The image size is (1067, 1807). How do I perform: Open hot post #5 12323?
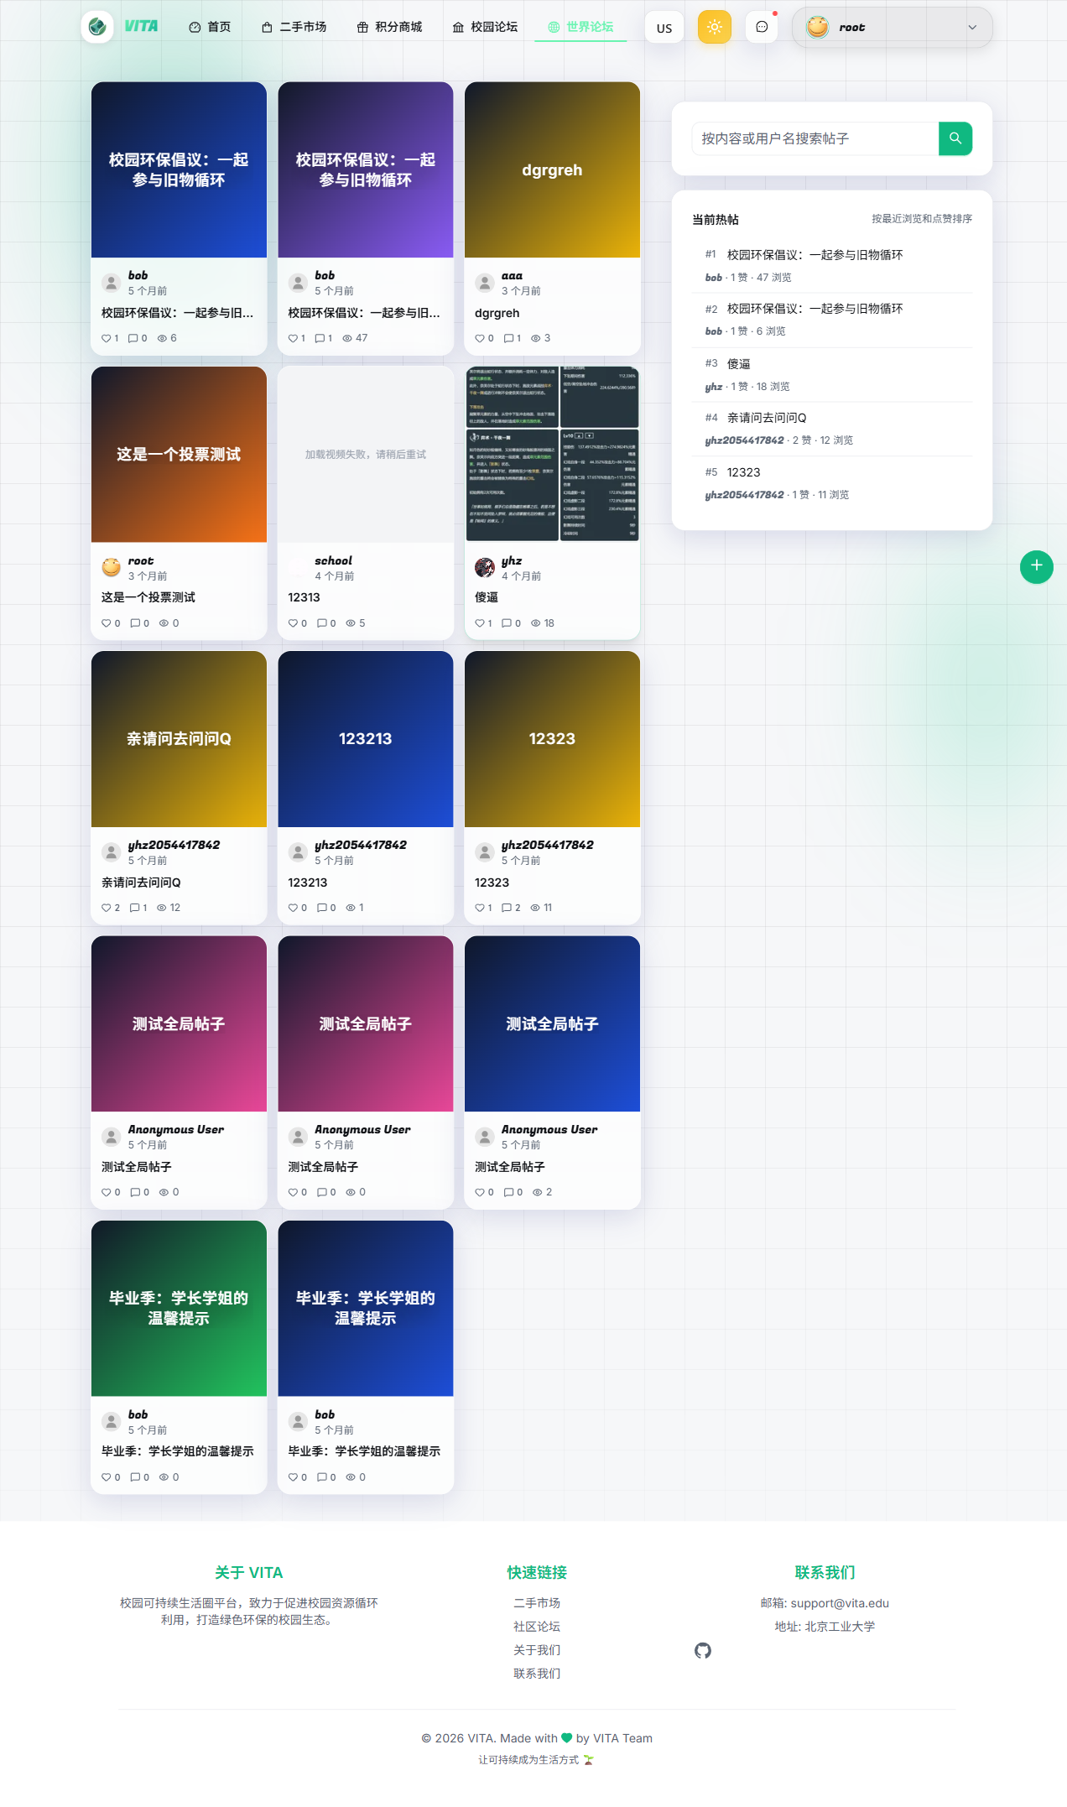pyautogui.click(x=832, y=482)
